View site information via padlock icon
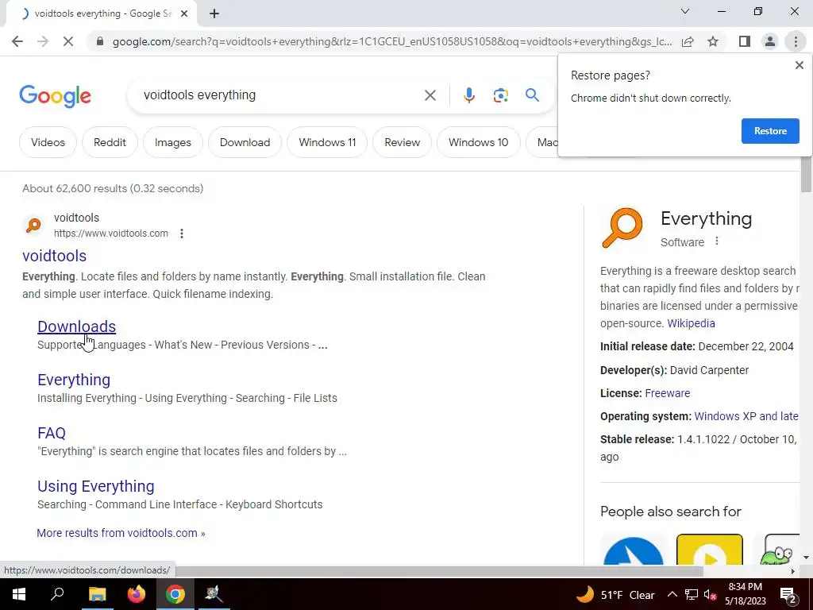This screenshot has height=610, width=813. [100, 41]
